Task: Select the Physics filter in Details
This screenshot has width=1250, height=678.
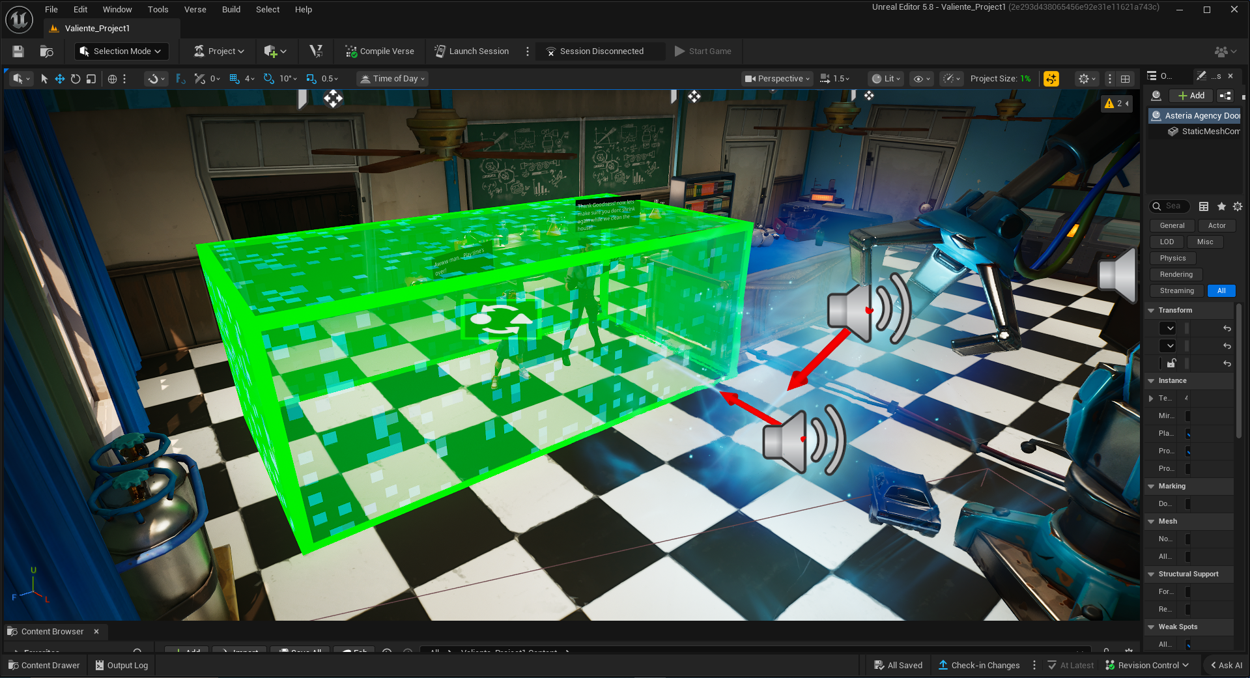Action: [x=1173, y=259]
